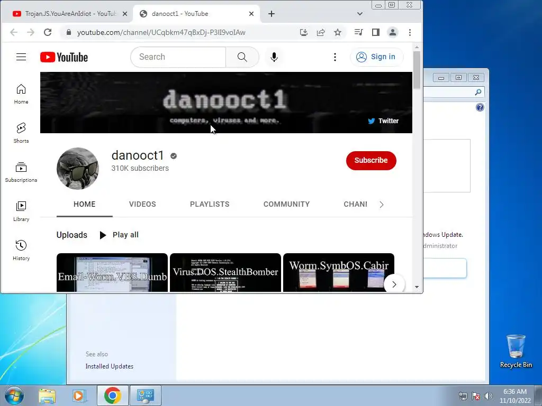Show next uploads with carousel arrow
Viewport: 542px width, 406px height.
[394, 284]
